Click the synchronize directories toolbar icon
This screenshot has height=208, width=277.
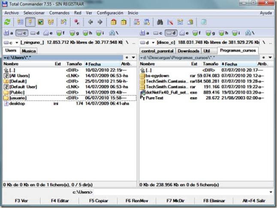coord(180,22)
